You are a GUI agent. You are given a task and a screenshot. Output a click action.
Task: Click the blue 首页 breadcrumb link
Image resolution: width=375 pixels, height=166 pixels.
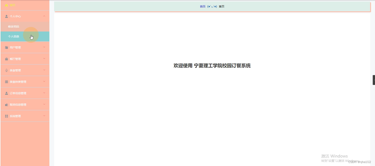203,7
